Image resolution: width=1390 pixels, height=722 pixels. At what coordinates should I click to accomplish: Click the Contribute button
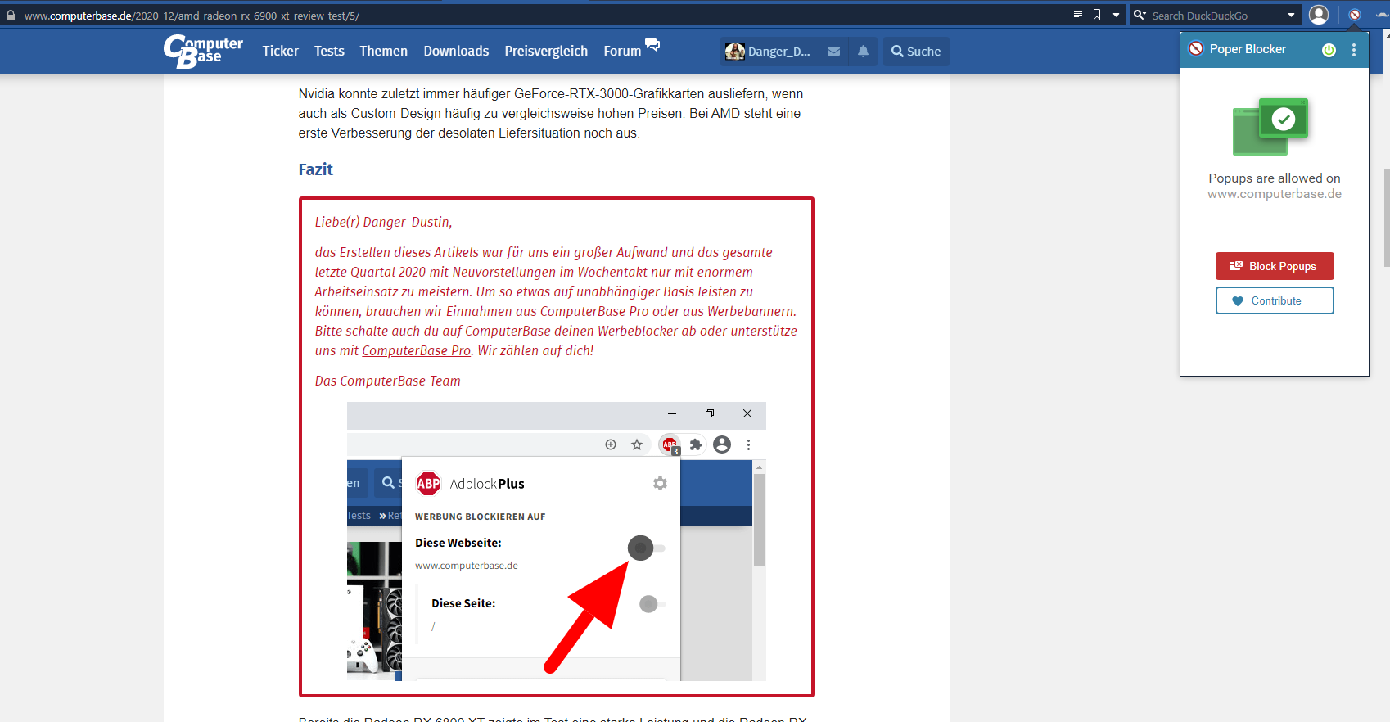pos(1275,300)
